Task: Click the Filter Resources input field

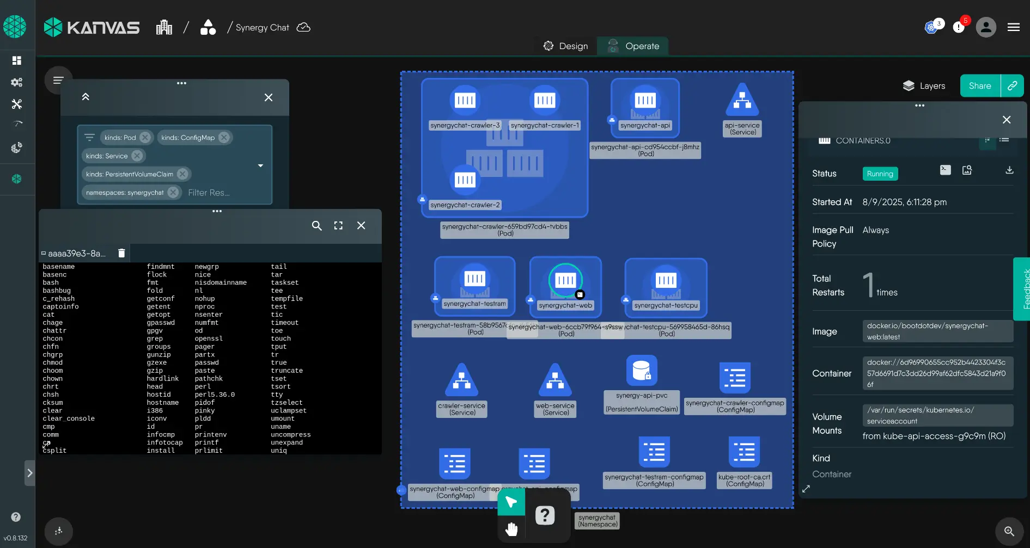Action: pos(218,193)
